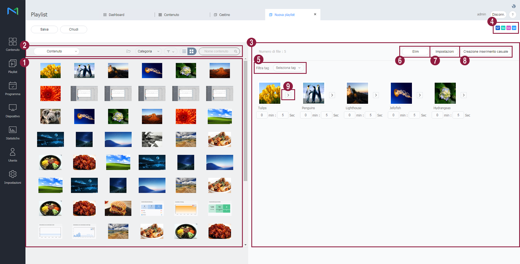
Task: Open the Programma section in the sidebar
Action: (x=13, y=88)
